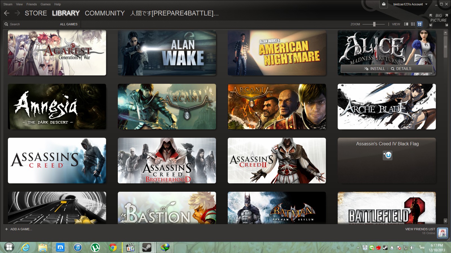Select the Agarest Generations of War game
The height and width of the screenshot is (253, 451).
(57, 53)
